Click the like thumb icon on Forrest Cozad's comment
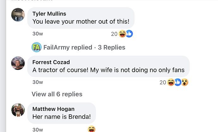This screenshot has width=218, height=132. pyautogui.click(x=178, y=83)
